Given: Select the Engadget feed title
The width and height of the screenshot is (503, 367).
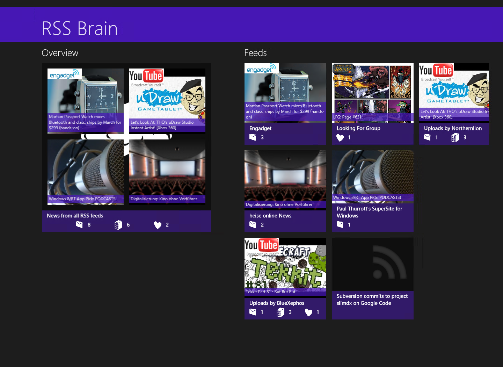Looking at the screenshot, I should (x=260, y=128).
